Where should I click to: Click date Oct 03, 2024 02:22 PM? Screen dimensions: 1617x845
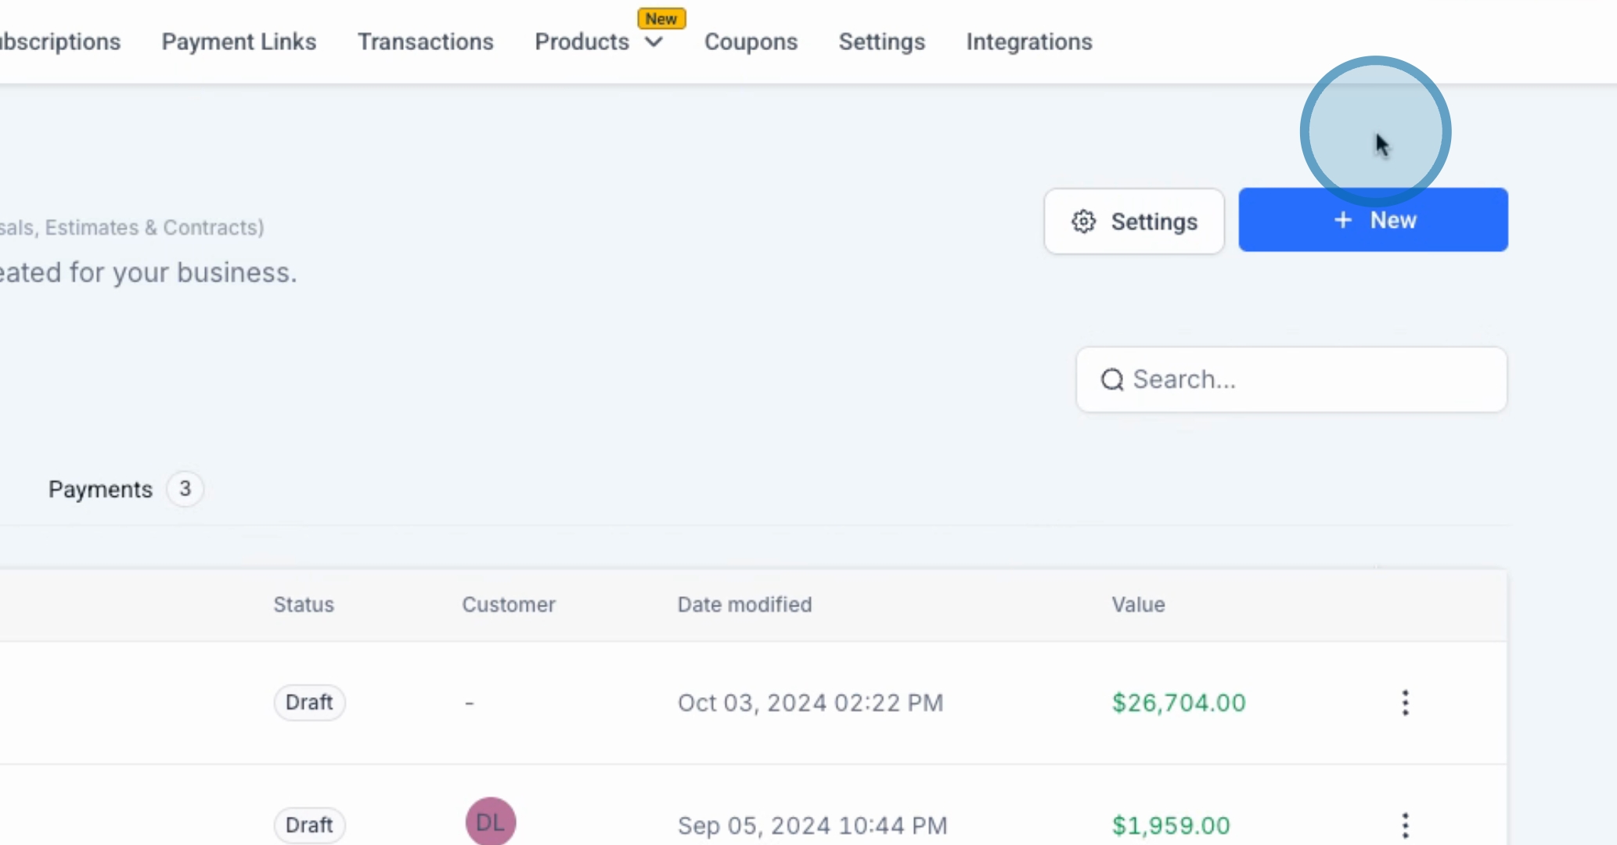tap(810, 703)
